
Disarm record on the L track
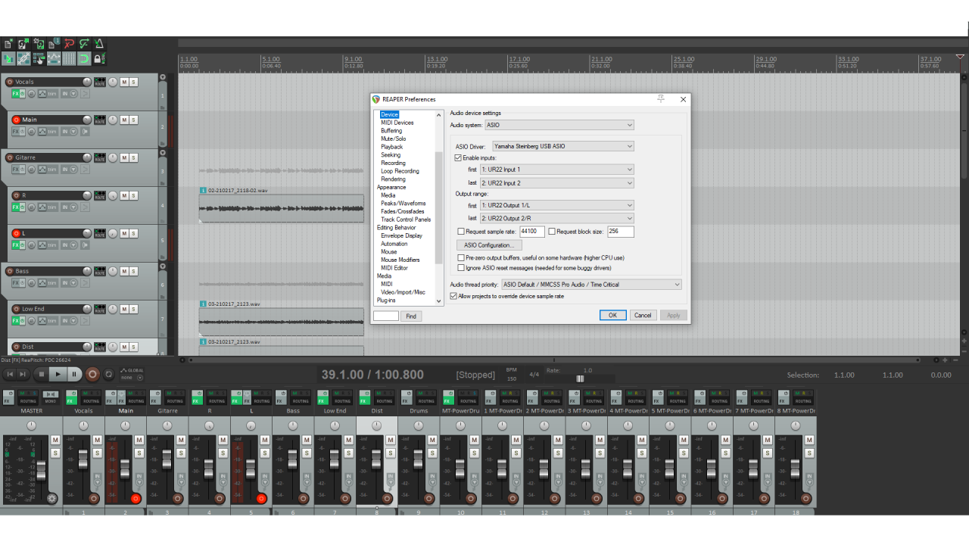(x=16, y=233)
